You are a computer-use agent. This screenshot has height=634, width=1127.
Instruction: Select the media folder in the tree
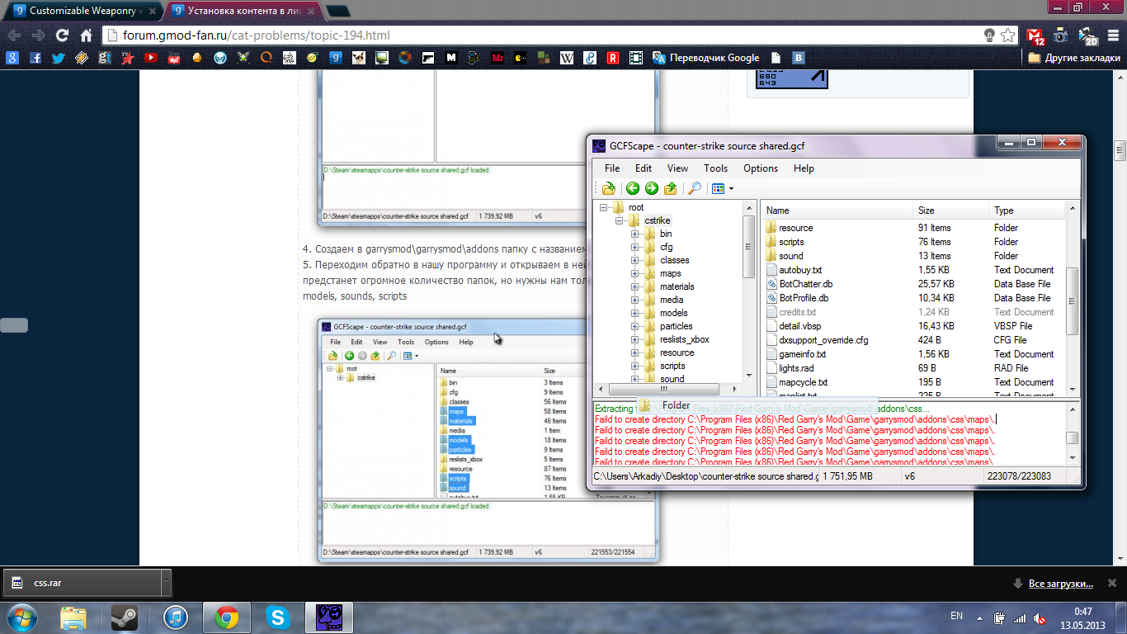[672, 300]
